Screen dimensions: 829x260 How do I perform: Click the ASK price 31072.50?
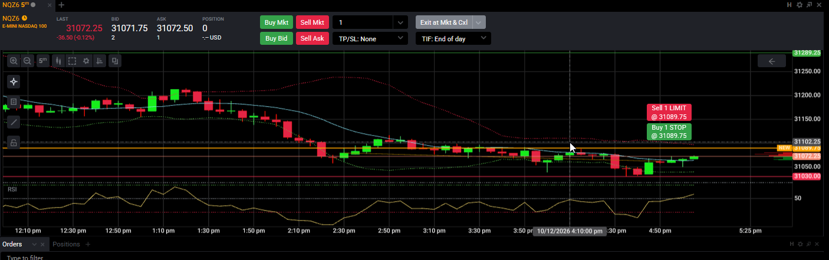[175, 28]
